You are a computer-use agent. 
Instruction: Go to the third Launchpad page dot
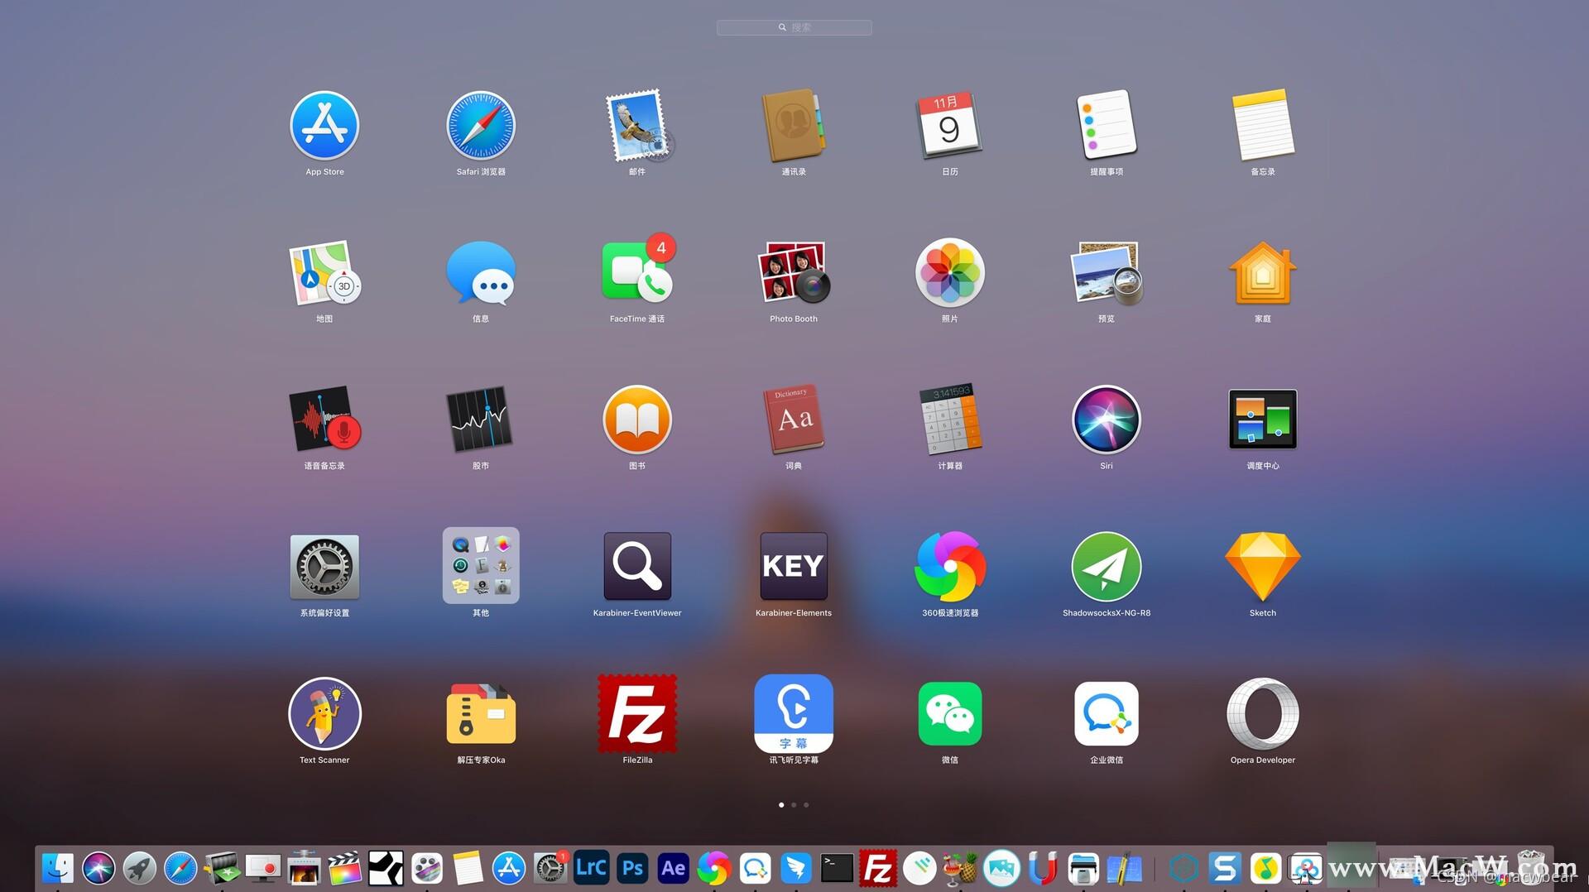pos(806,804)
